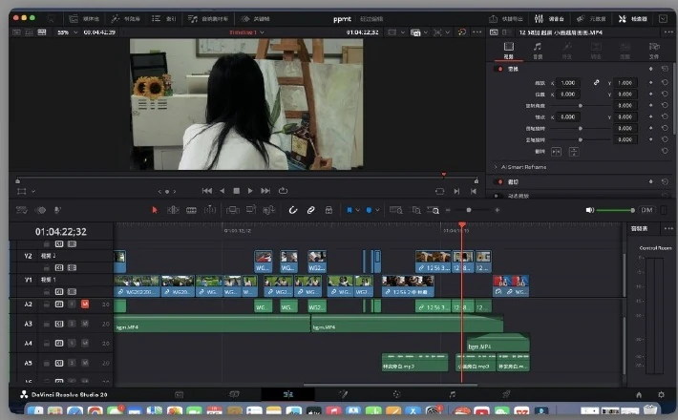Open the Media Pool panel
678x420 pixels.
point(85,18)
